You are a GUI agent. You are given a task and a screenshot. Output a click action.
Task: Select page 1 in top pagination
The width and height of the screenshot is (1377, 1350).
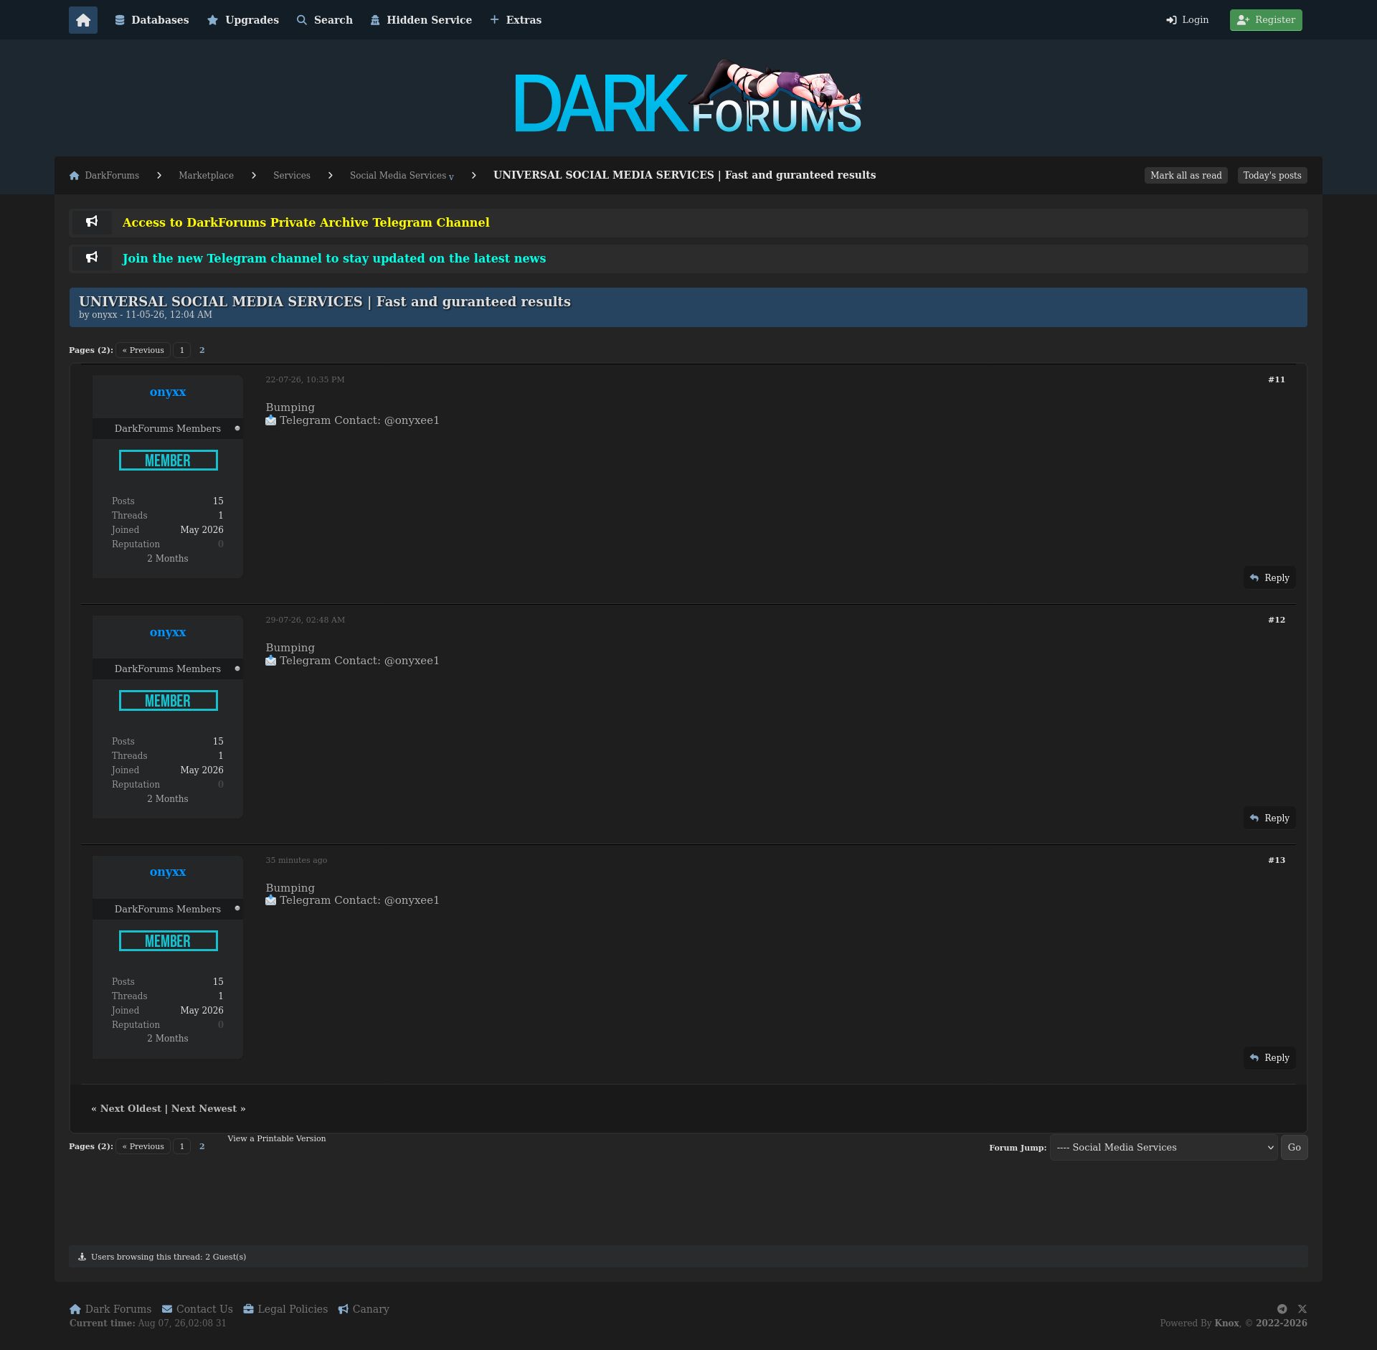point(182,350)
